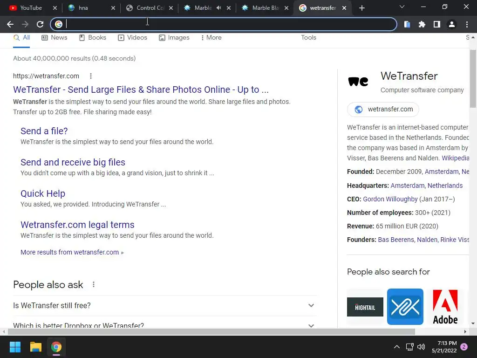477x358 pixels.
Task: Click the WeTransfer logo in knowledge panel
Action: pyautogui.click(x=358, y=81)
